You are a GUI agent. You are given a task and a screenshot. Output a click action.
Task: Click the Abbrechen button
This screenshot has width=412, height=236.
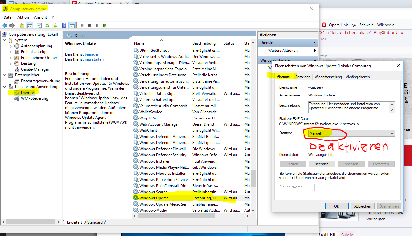363,206
